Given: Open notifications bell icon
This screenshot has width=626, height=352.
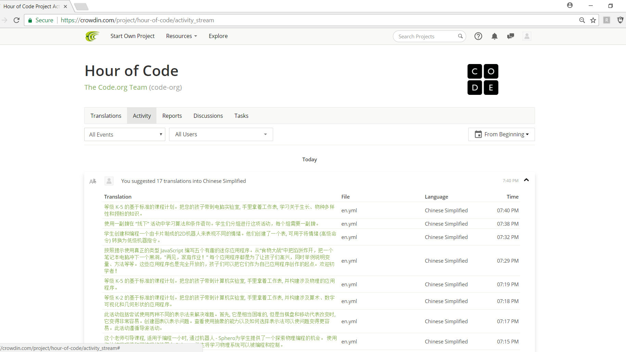Looking at the screenshot, I should tap(494, 36).
